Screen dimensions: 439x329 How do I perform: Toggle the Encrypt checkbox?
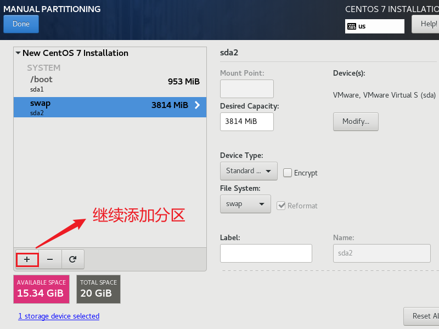pyautogui.click(x=288, y=173)
